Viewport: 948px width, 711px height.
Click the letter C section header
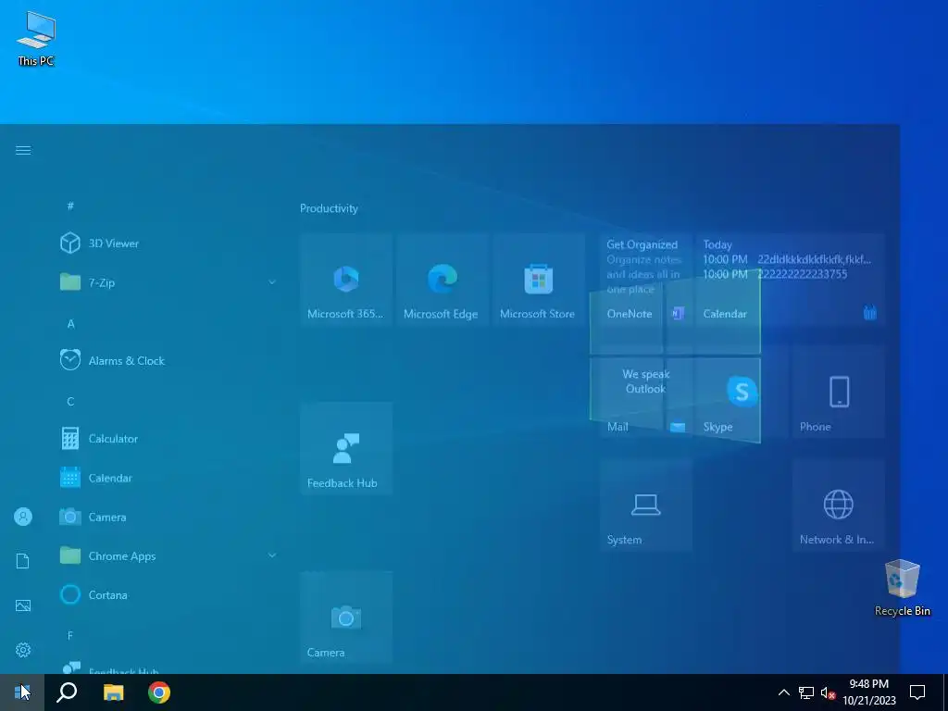(x=70, y=402)
